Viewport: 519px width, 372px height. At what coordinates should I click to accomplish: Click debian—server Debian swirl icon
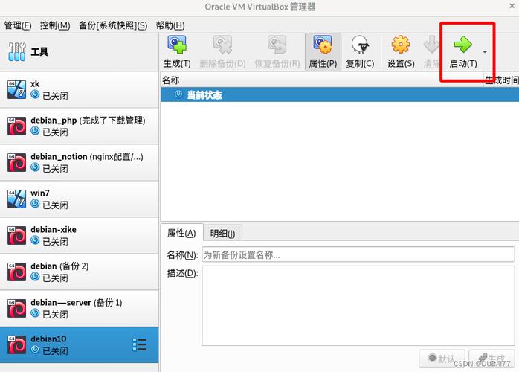(x=16, y=309)
